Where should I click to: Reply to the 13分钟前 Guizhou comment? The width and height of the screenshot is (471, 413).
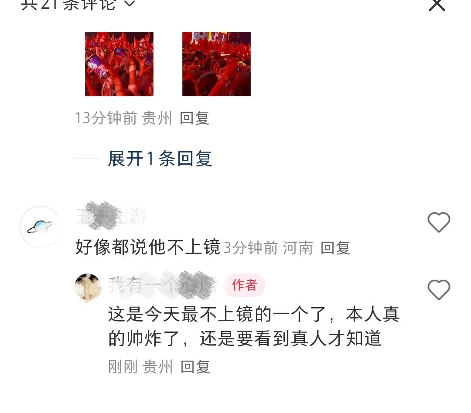click(195, 118)
